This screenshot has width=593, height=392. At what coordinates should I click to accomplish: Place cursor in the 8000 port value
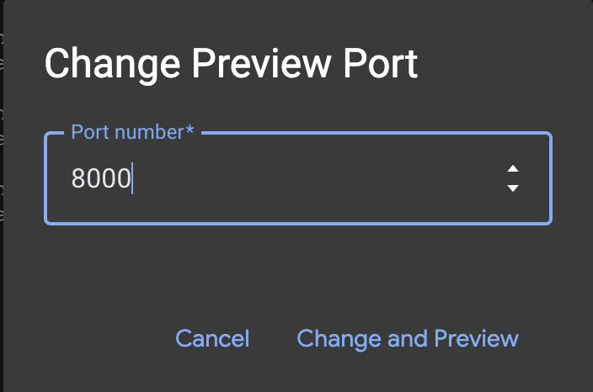point(101,178)
